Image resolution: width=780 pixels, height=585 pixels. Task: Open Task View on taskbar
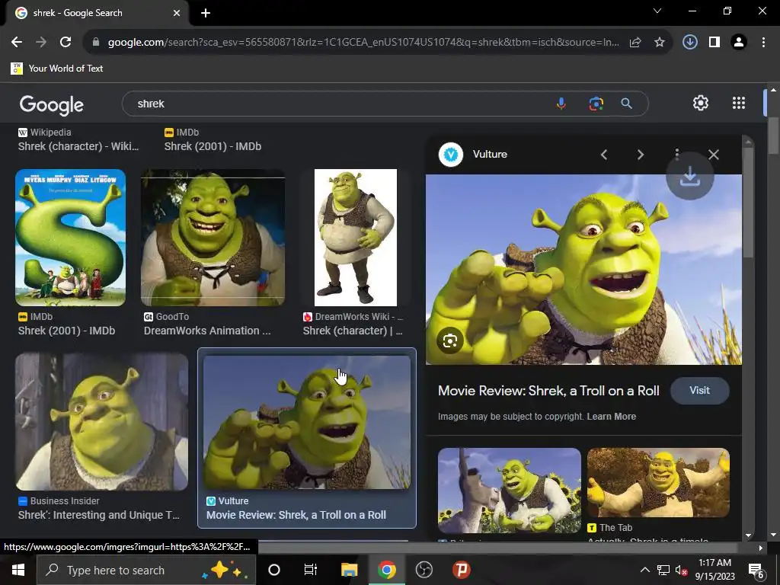311,570
